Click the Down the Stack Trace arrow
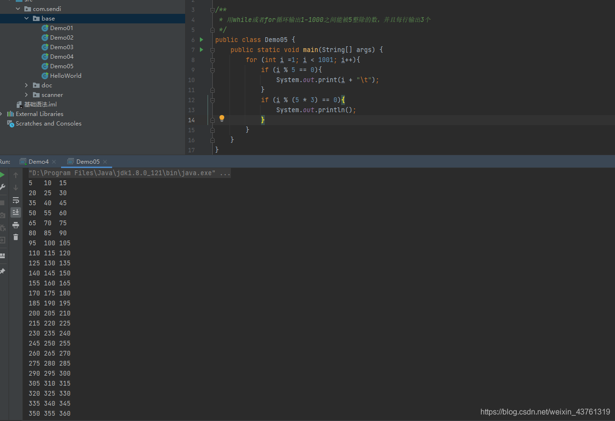The image size is (615, 421). (16, 188)
